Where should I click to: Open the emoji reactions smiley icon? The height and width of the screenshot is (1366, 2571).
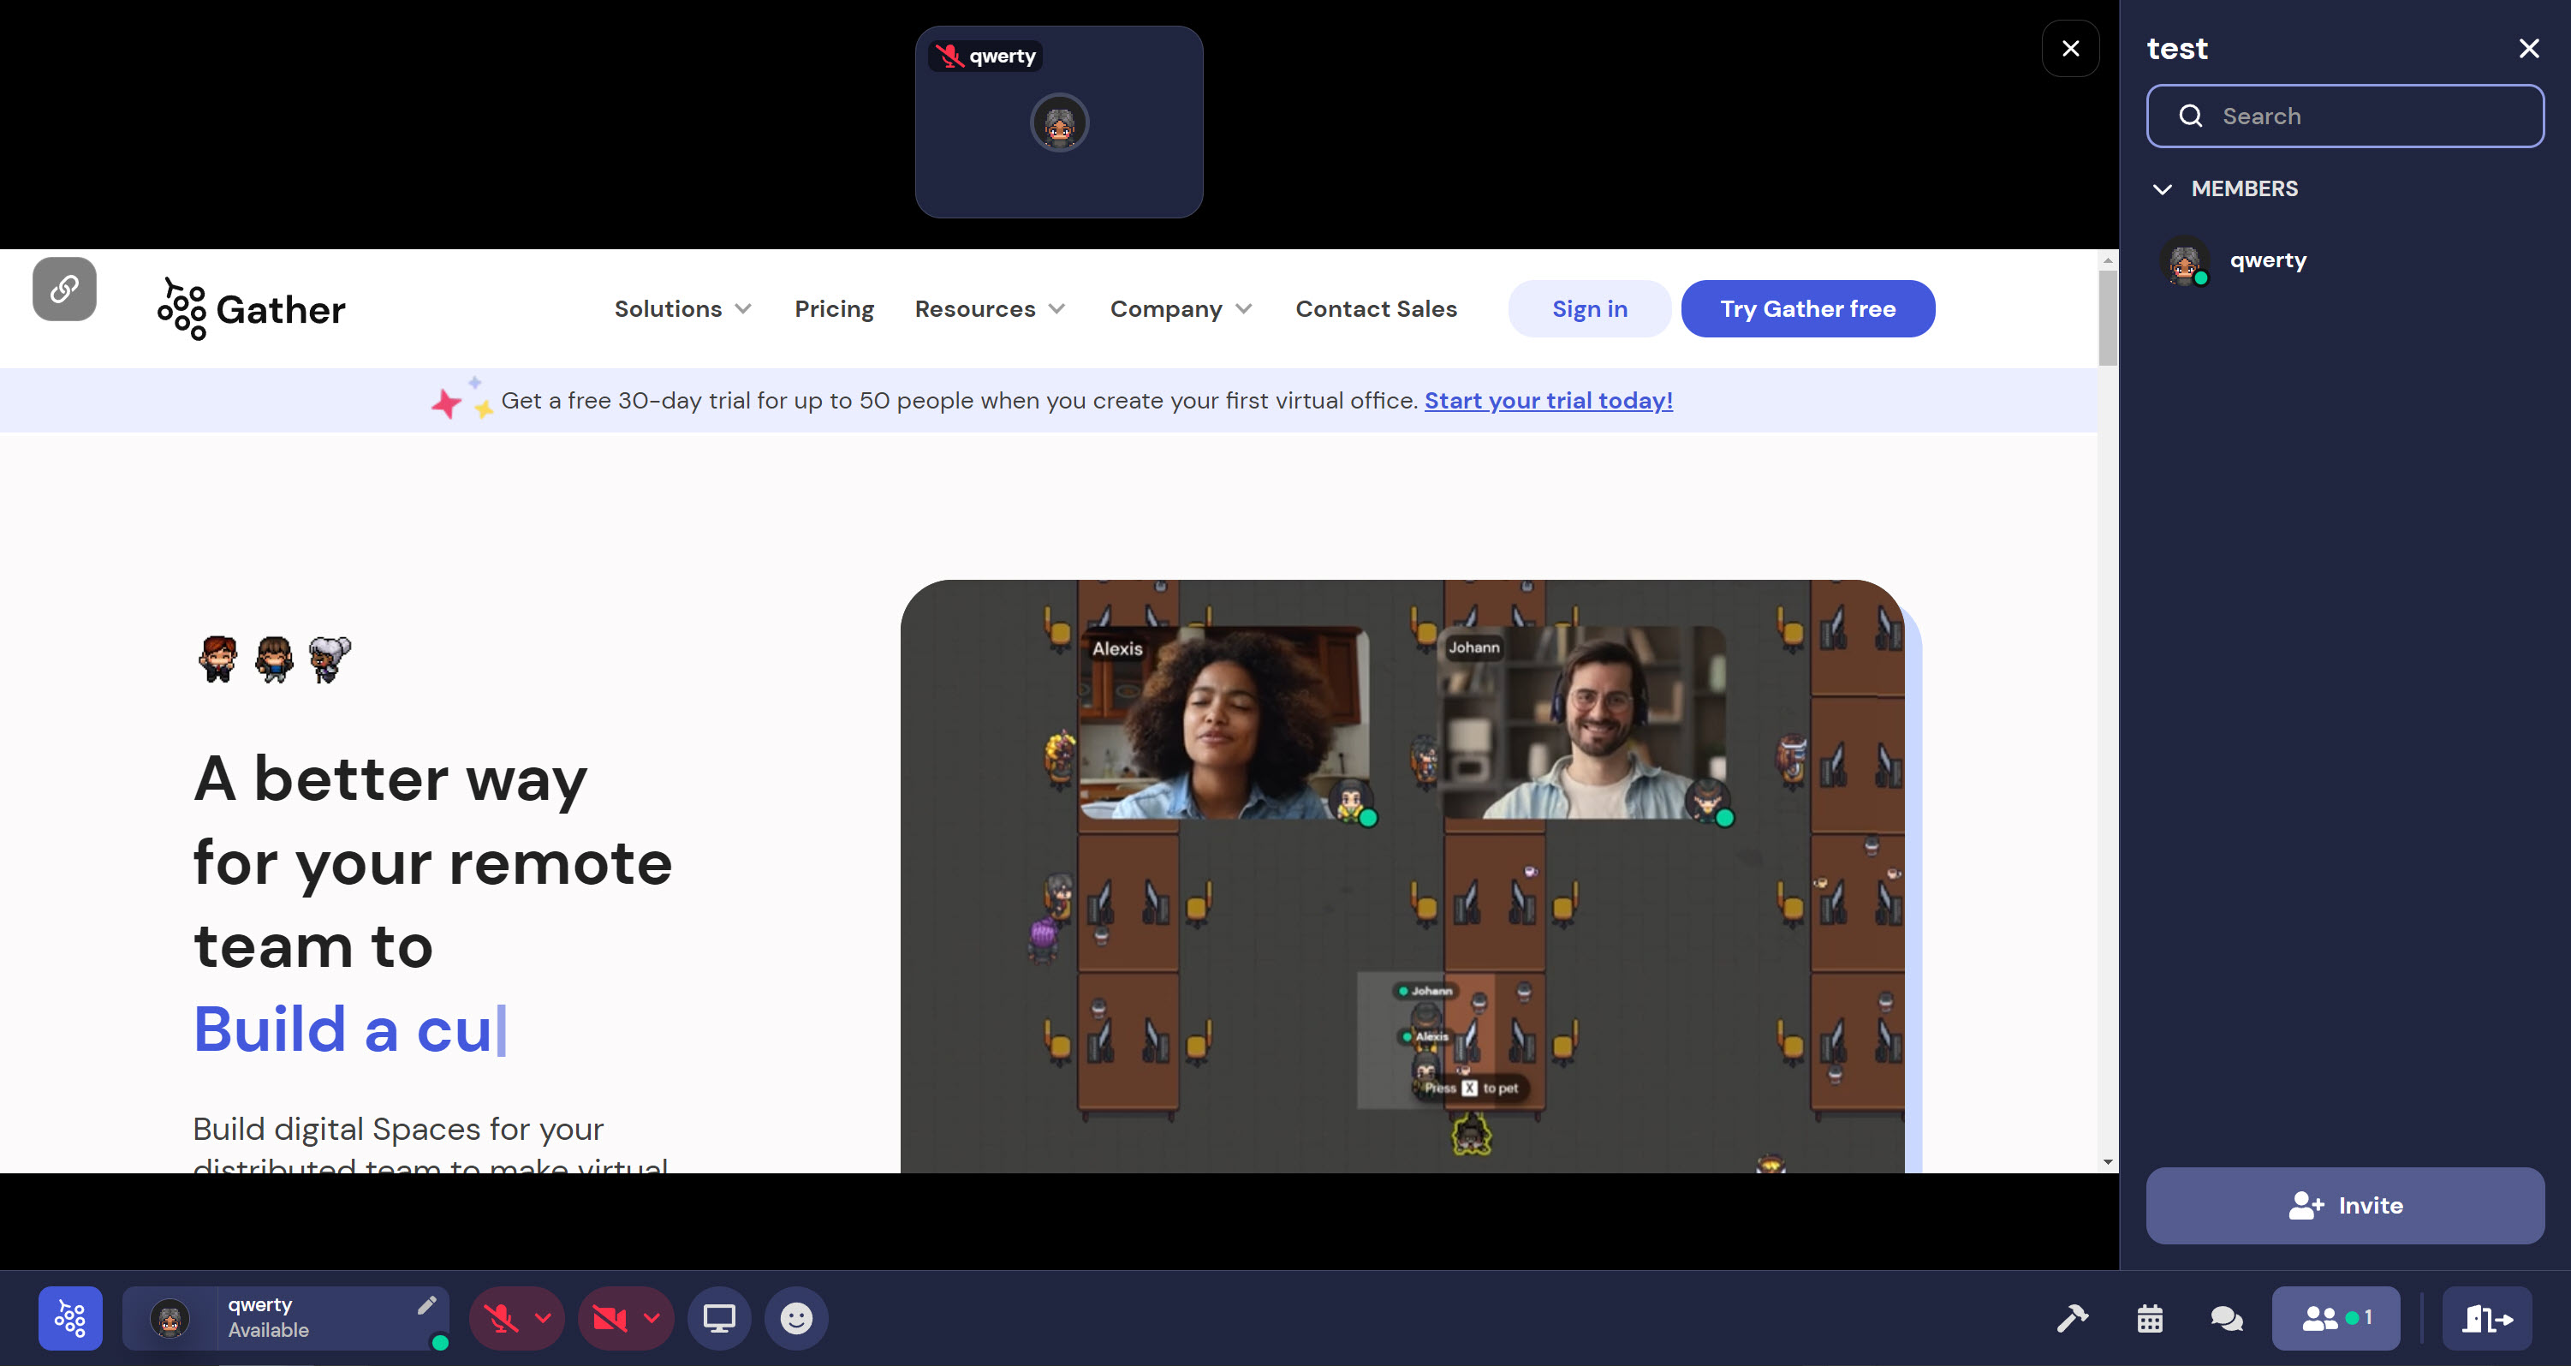[795, 1318]
